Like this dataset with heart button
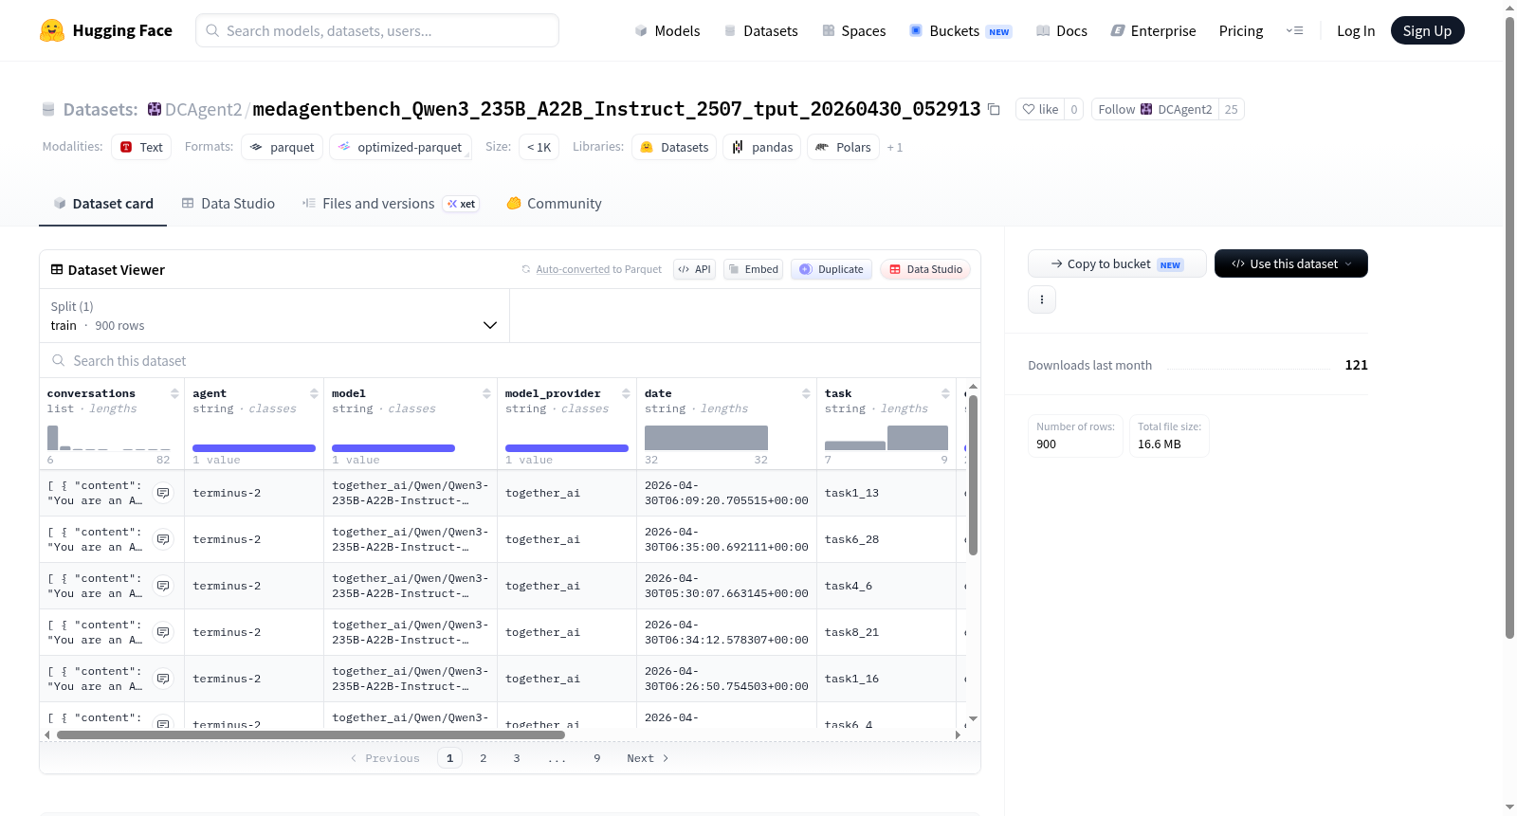This screenshot has height=816, width=1517. (1040, 109)
